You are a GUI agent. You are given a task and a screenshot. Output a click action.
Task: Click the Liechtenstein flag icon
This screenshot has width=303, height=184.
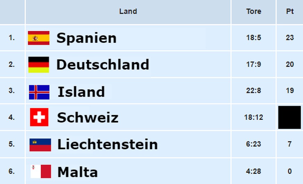[40, 145]
